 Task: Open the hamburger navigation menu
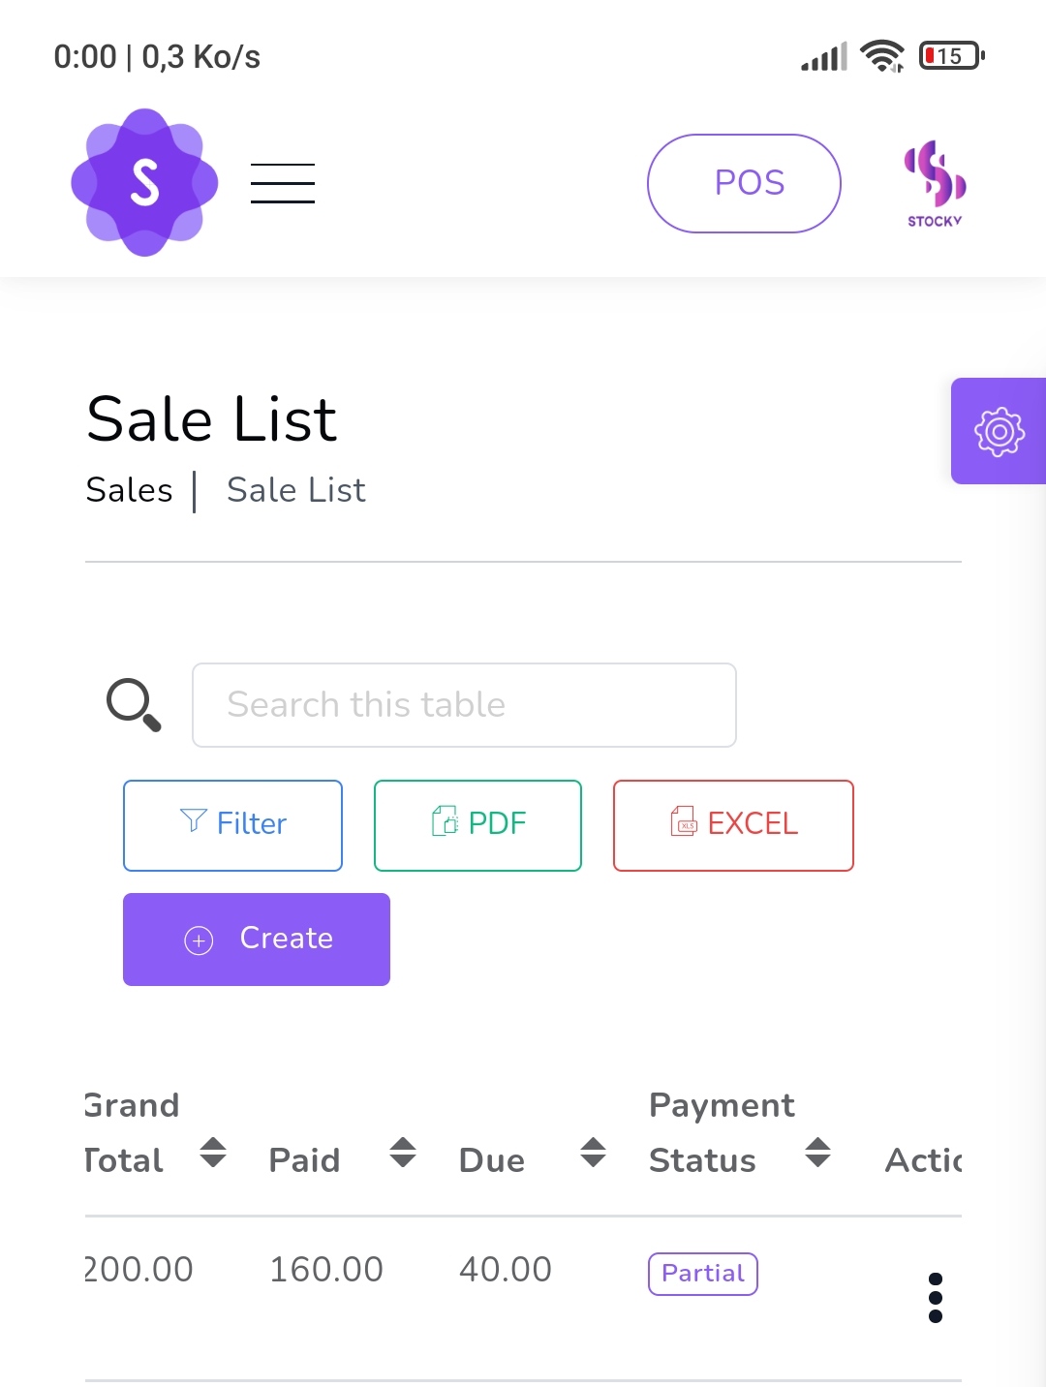pos(282,182)
